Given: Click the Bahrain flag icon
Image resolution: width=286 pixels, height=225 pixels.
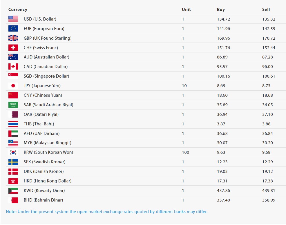Looking at the screenshot, I should tap(13, 200).
